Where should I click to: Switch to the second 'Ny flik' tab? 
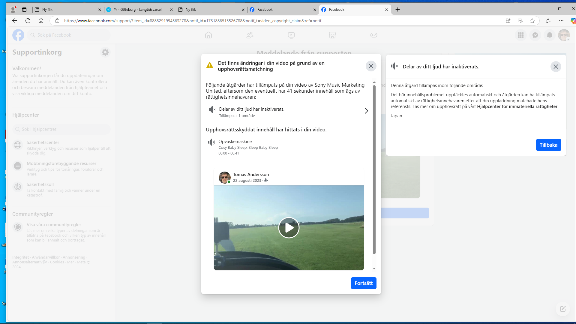tap(211, 10)
